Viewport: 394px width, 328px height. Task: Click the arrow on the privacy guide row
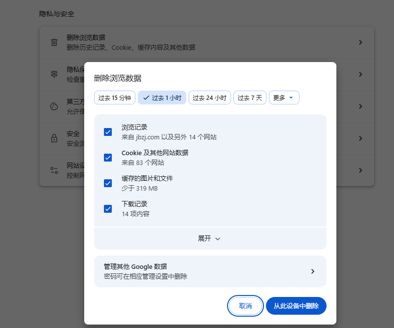pyautogui.click(x=361, y=74)
